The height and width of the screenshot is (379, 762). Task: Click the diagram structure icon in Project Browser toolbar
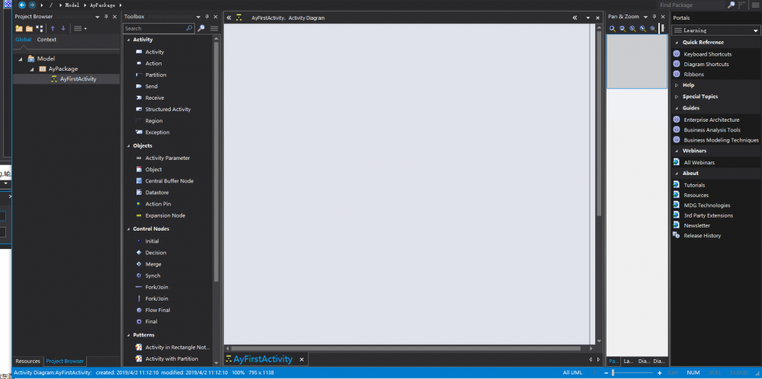(40, 29)
